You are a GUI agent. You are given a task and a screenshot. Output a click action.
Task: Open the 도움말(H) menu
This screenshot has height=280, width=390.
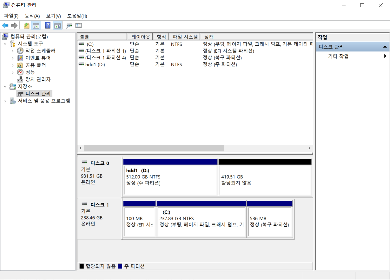77,16
